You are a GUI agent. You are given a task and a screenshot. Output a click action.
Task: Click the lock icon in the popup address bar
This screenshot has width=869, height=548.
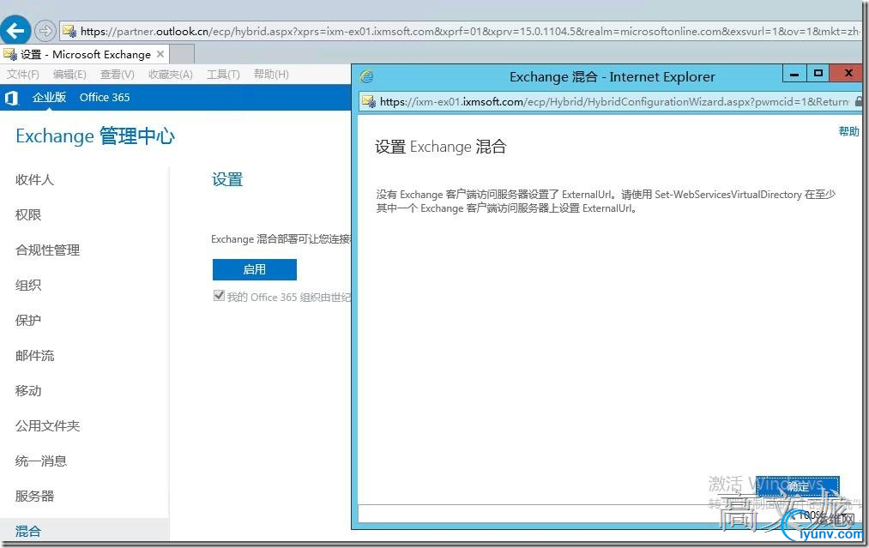[x=859, y=101]
